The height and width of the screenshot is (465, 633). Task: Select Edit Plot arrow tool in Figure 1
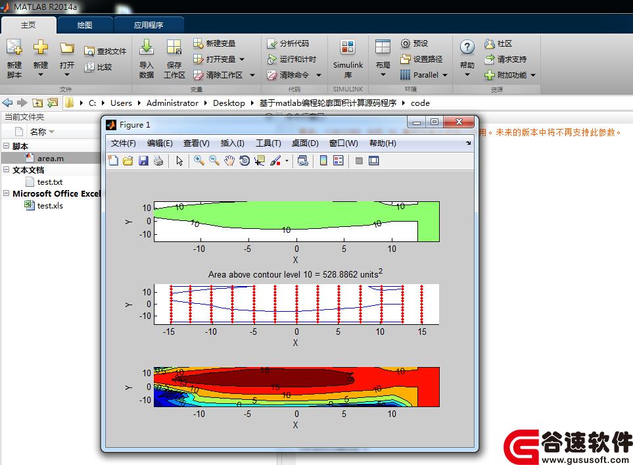(179, 160)
